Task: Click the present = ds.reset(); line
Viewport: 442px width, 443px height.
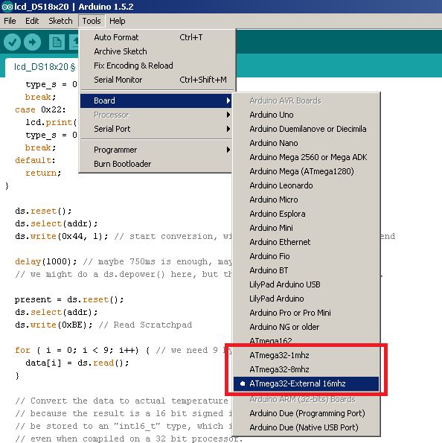Action: [x=69, y=299]
